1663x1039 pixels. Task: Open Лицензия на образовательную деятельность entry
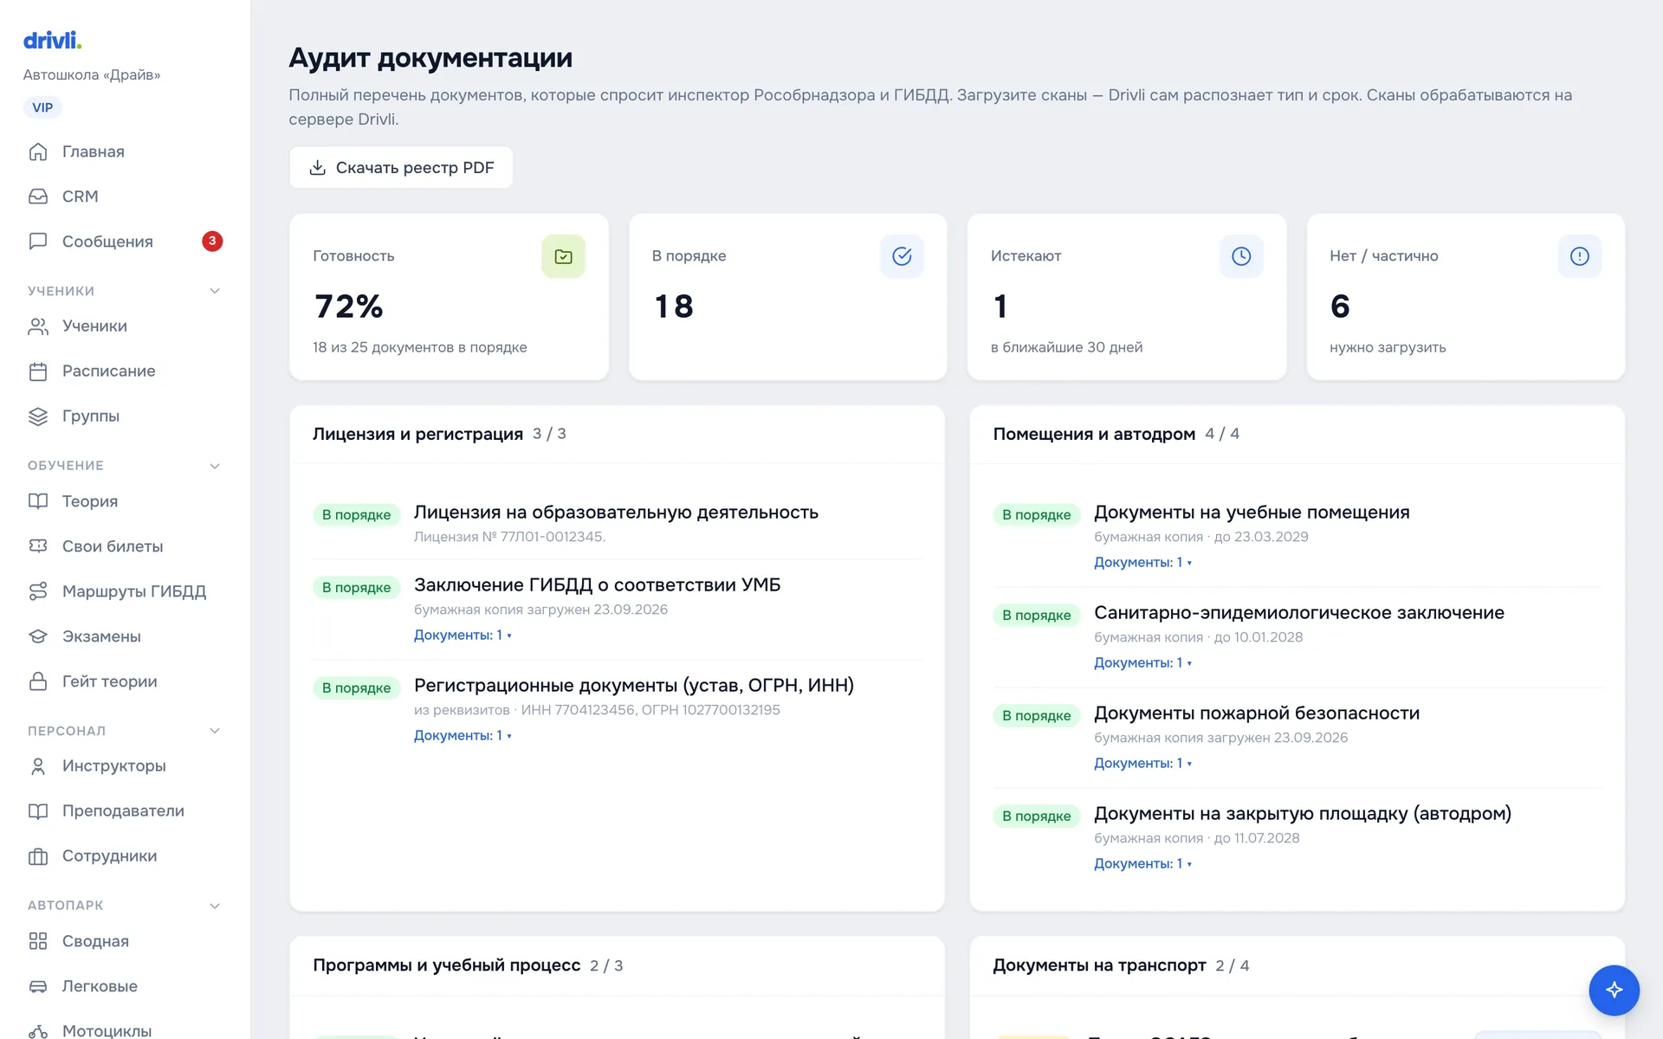point(616,512)
